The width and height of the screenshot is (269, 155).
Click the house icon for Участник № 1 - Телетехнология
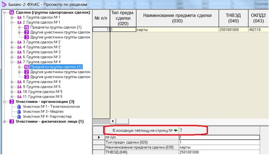tap(19, 107)
